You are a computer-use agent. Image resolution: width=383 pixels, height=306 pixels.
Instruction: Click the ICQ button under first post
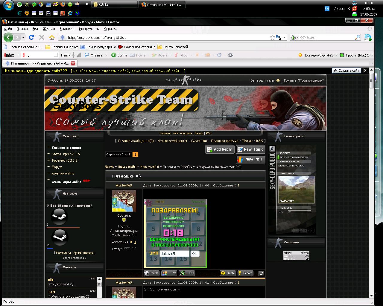tap(187, 273)
